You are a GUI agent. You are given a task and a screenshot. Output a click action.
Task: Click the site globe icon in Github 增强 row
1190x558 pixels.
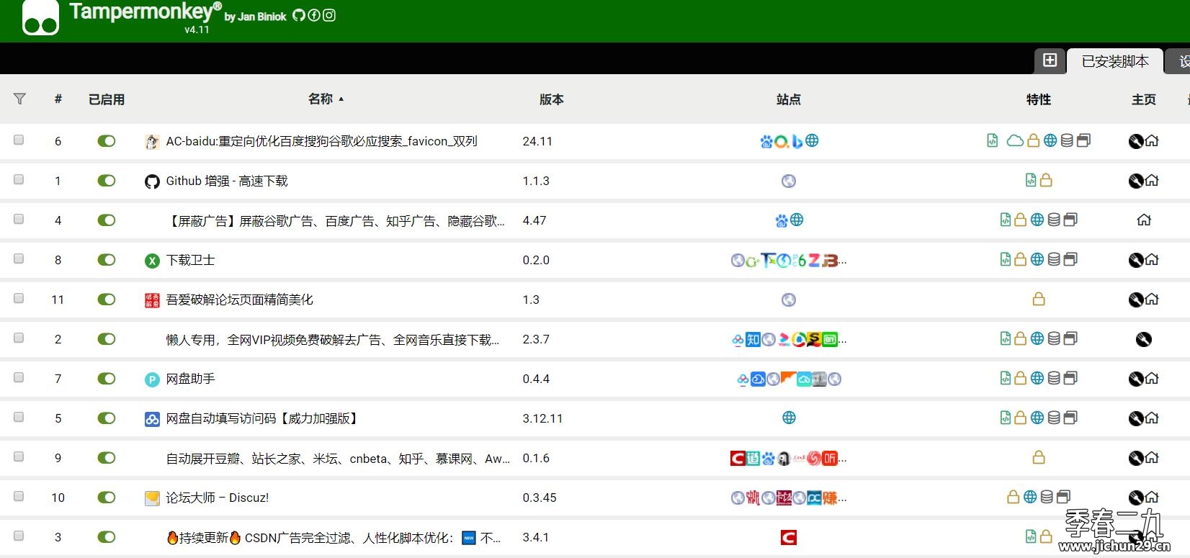click(x=789, y=181)
